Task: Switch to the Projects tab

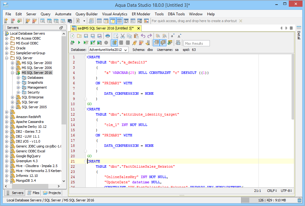Action: [x=52, y=193]
